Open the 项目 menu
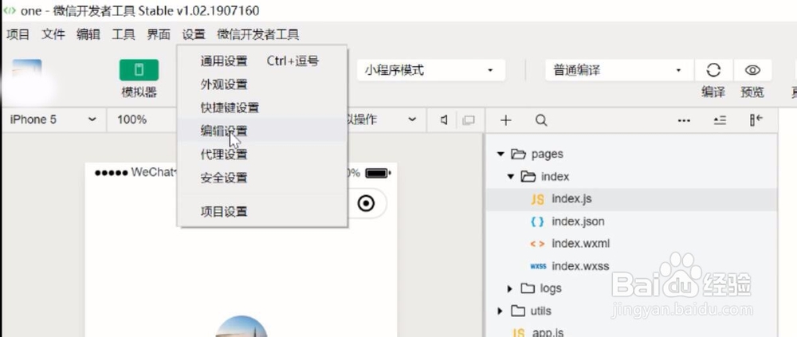Screen dimensions: 797x337 [18, 34]
